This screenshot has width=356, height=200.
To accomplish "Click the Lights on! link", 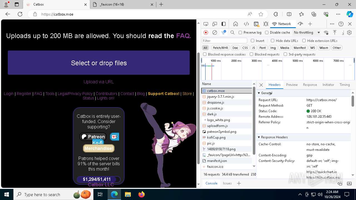I will pos(106,98).
